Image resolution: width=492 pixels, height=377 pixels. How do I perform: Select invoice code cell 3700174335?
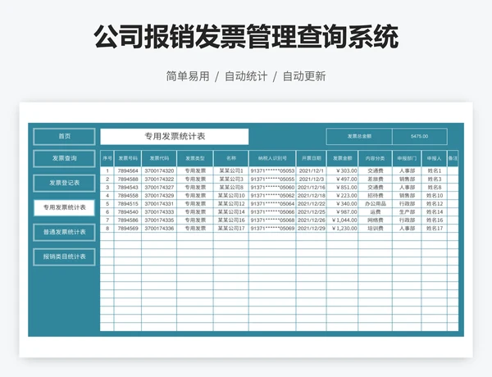[x=159, y=220]
